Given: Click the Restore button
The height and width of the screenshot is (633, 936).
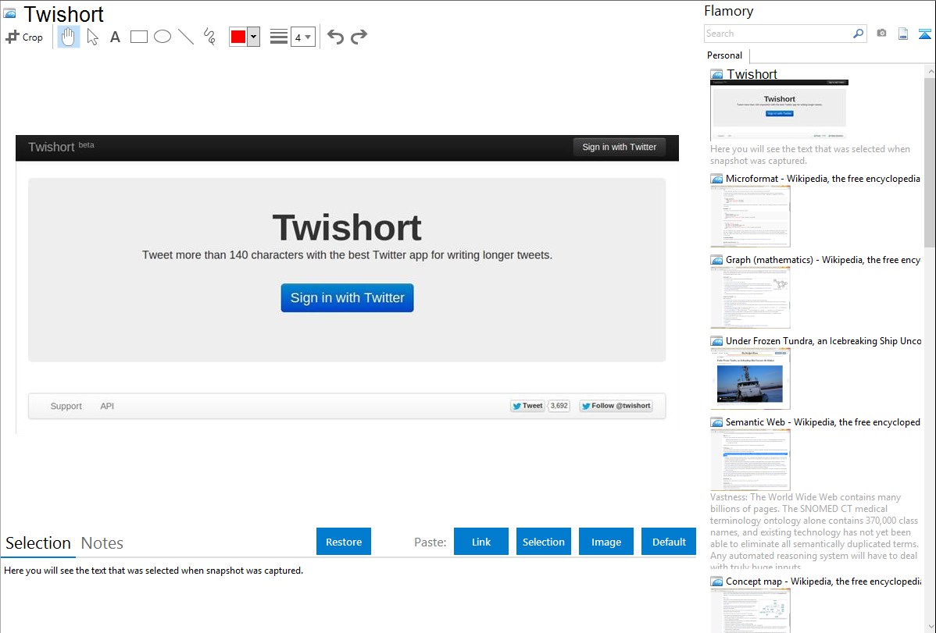Looking at the screenshot, I should click(x=343, y=542).
